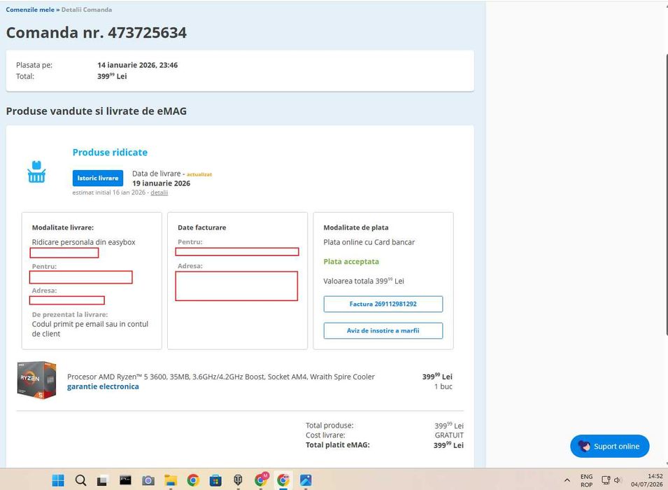
Task: Open File Explorer from the taskbar
Action: (171, 481)
